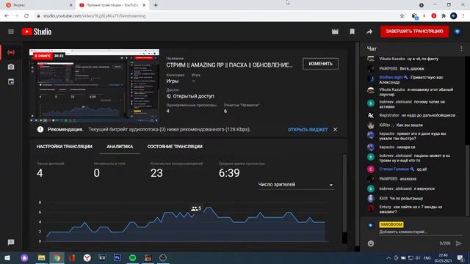Click the playback count value 23
Image resolution: width=470 pixels, height=264 pixels.
click(x=156, y=173)
